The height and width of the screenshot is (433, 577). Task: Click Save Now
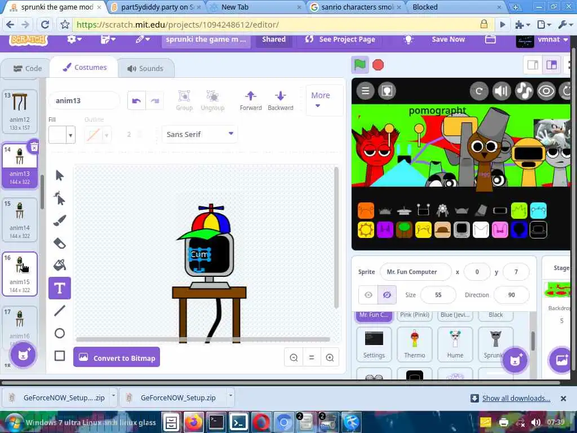click(x=448, y=39)
